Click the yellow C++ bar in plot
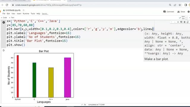 tap(51, 83)
